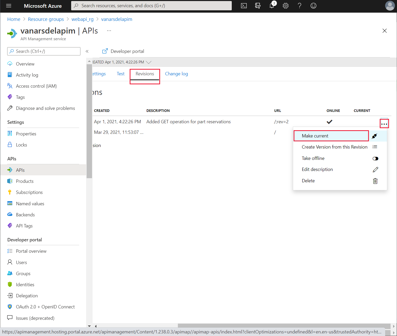Click the Identities shield icon

tap(10, 284)
